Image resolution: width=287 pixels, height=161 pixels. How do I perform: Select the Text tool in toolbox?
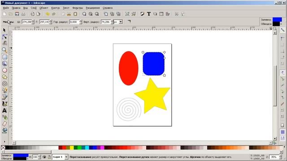[x=4, y=110]
